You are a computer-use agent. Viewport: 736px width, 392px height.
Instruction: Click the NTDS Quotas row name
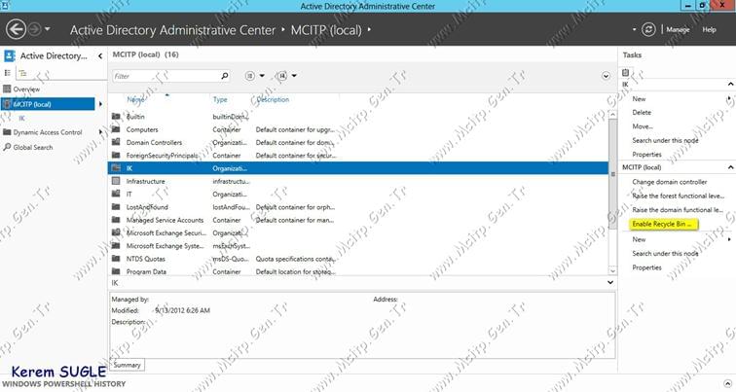tap(145, 259)
